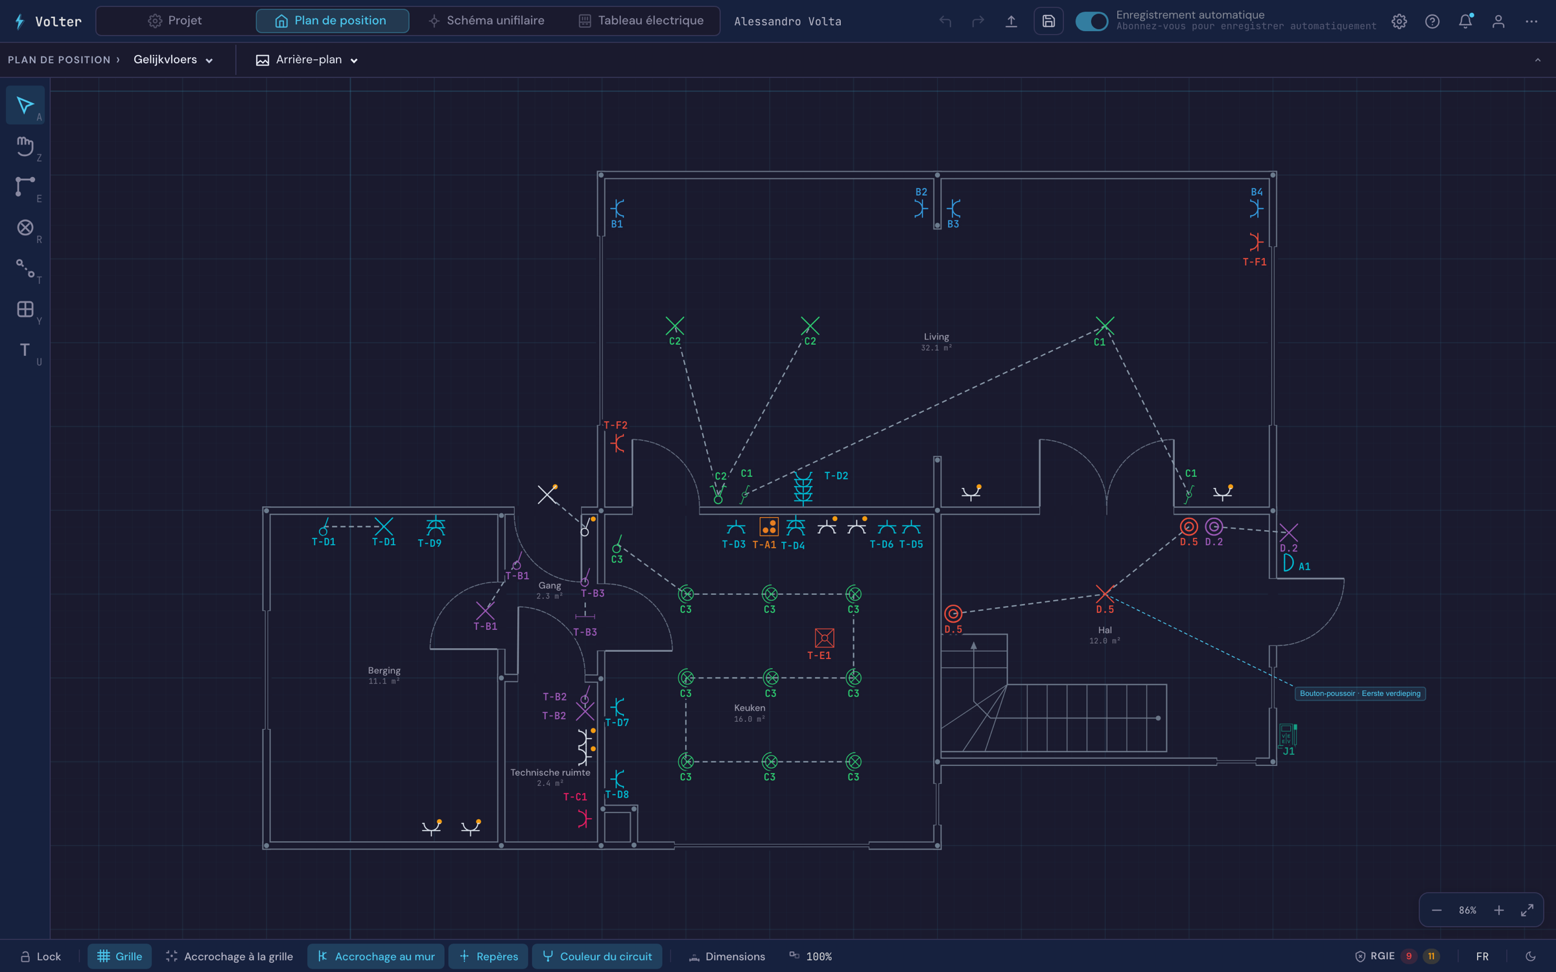Save the project with disk icon
The image size is (1556, 972).
click(x=1048, y=21)
